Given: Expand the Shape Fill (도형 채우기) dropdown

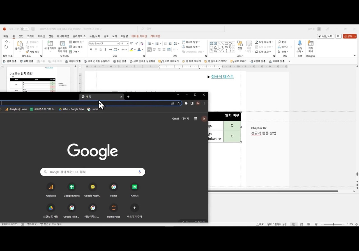Looking at the screenshot, I should click(264, 42).
